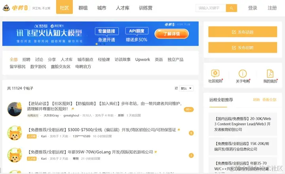
Task: Select the Upwork category filter
Action: 142,59
